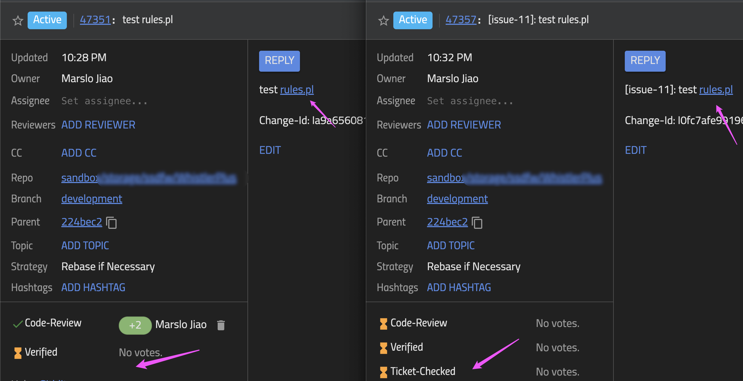
Task: Click Rebase if Necessary in change 47357
Action: (474, 267)
